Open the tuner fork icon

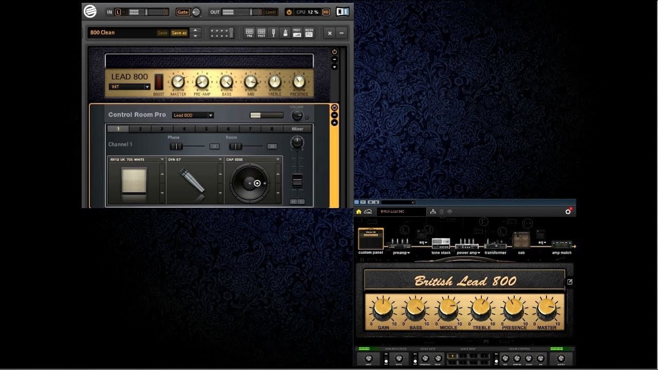click(x=273, y=33)
